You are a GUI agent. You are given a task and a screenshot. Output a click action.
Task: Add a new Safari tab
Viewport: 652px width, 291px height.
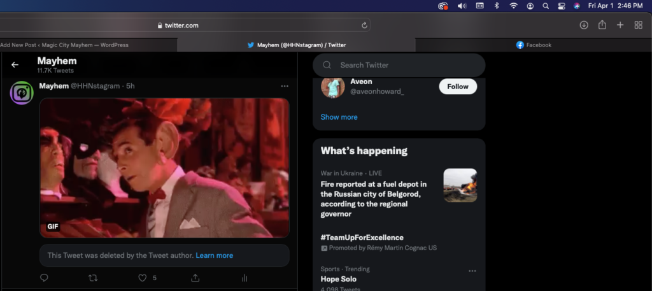(620, 25)
